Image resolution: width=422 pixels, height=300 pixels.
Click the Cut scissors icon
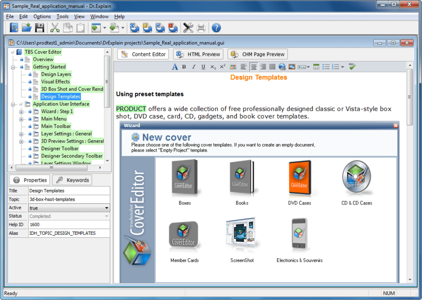point(55,28)
